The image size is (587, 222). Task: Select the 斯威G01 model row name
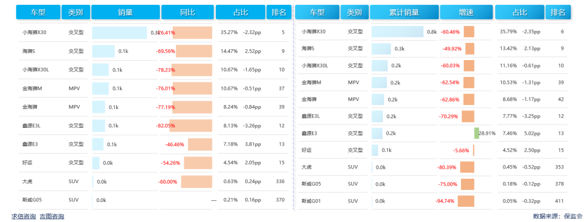(311, 201)
